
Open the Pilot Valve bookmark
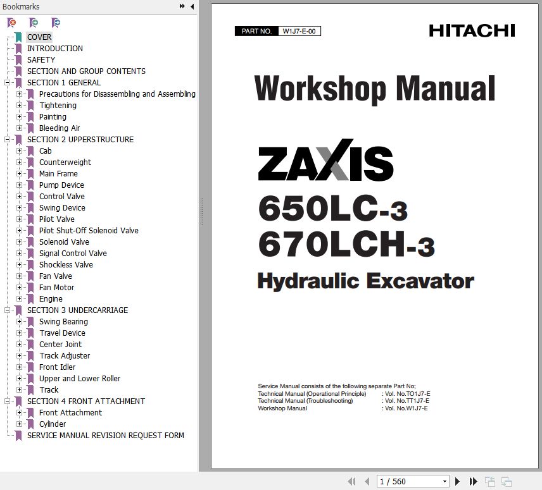(57, 219)
